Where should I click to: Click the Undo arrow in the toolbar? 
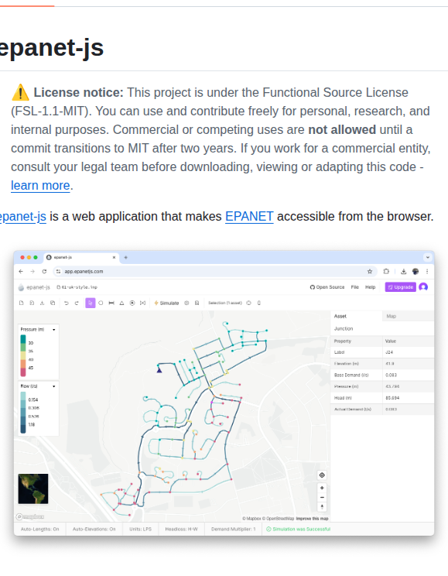[66, 303]
